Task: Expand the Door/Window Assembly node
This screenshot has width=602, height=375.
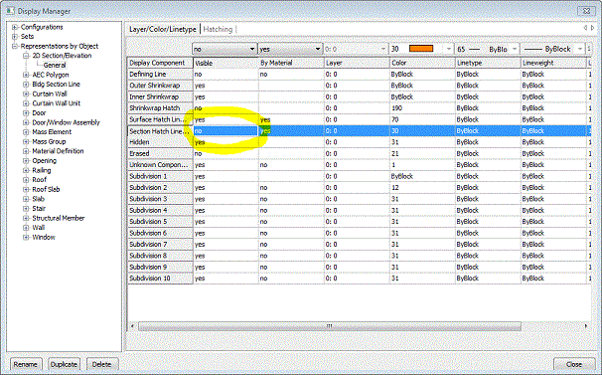Action: [x=26, y=122]
